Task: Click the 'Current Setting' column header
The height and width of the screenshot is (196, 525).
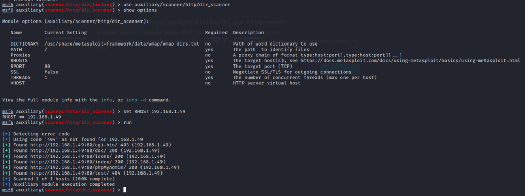Action: click(65, 32)
